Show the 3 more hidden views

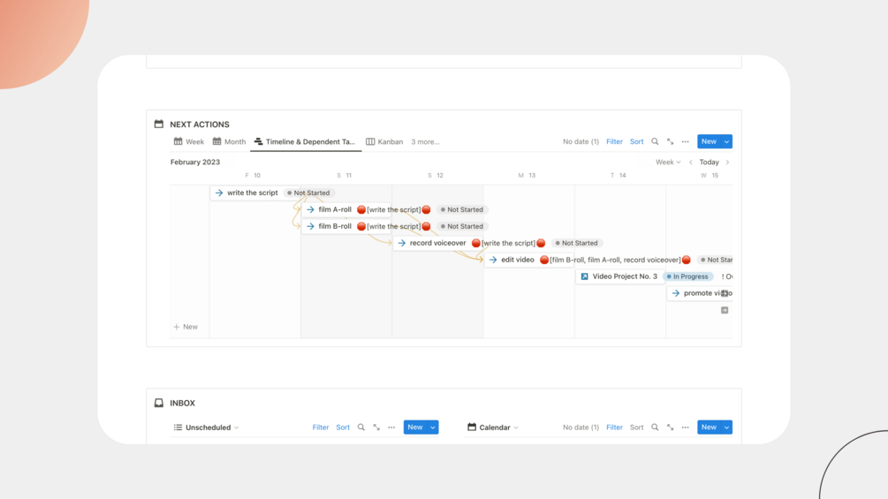425,141
